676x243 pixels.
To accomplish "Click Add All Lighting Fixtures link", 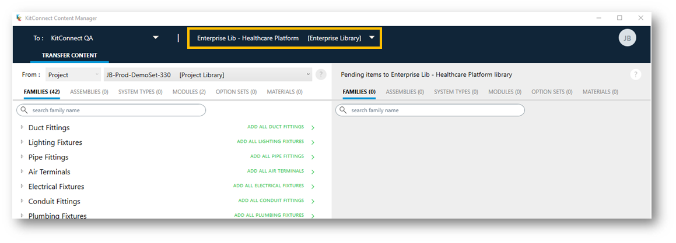I will point(270,142).
